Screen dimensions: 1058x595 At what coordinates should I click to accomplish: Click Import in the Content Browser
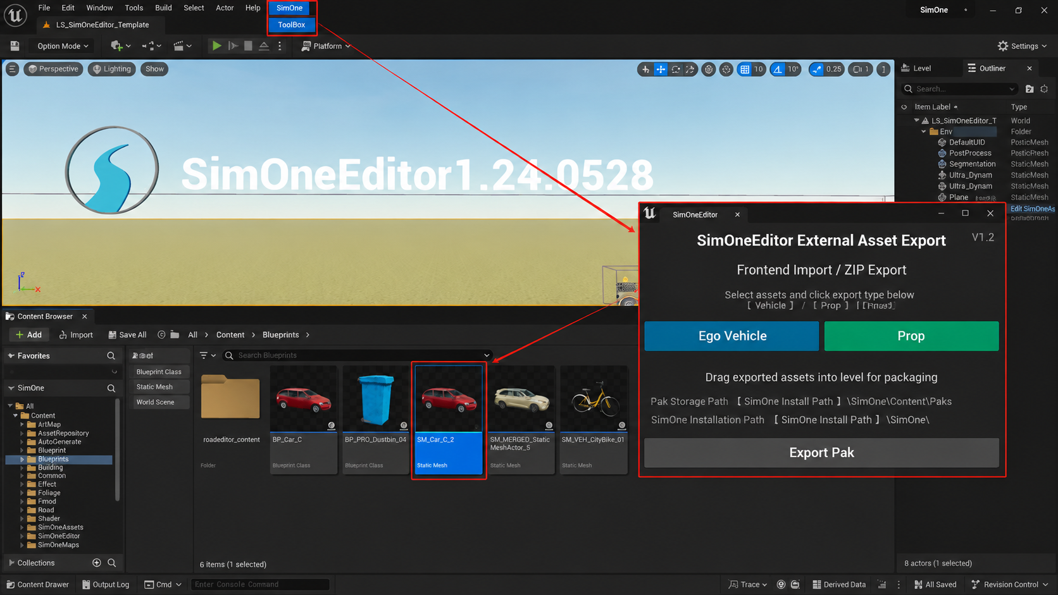tap(76, 334)
